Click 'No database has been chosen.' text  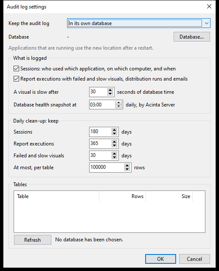point(89,240)
